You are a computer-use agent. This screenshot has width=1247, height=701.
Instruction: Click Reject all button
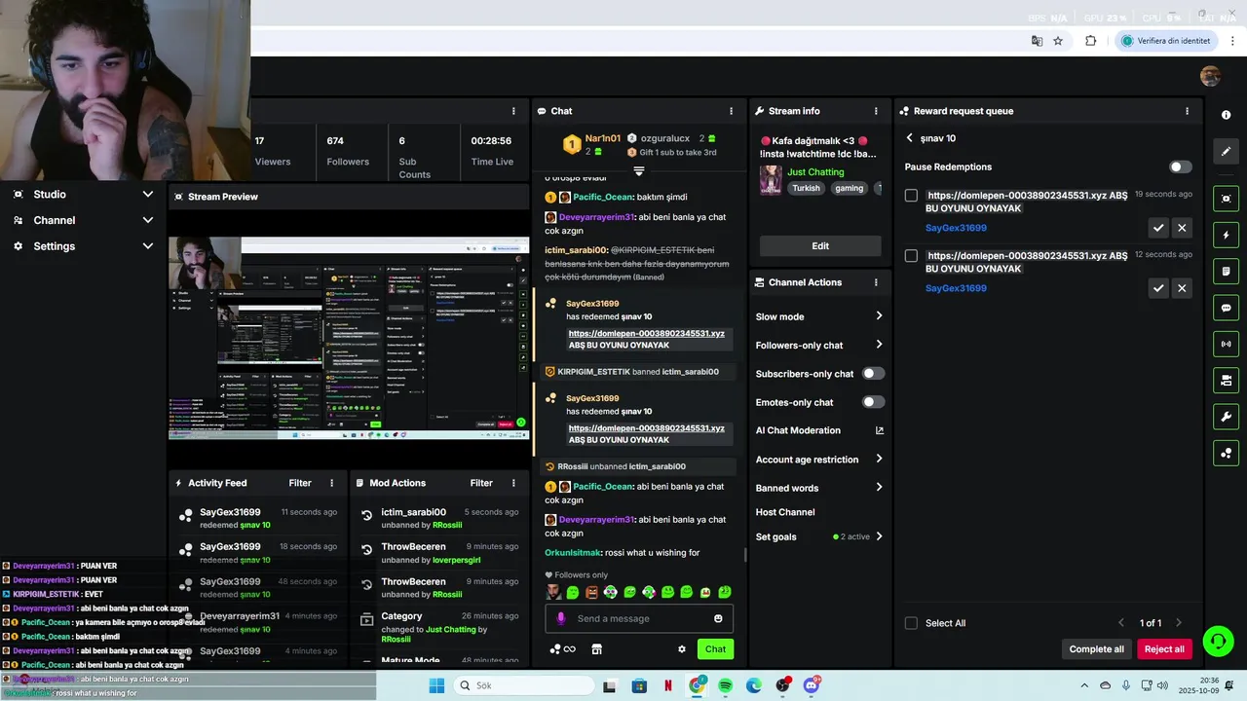coord(1164,649)
